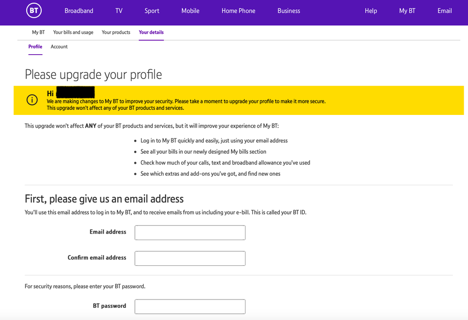Open Email from the top bar
Screen dimensions: 468x320
(x=445, y=11)
